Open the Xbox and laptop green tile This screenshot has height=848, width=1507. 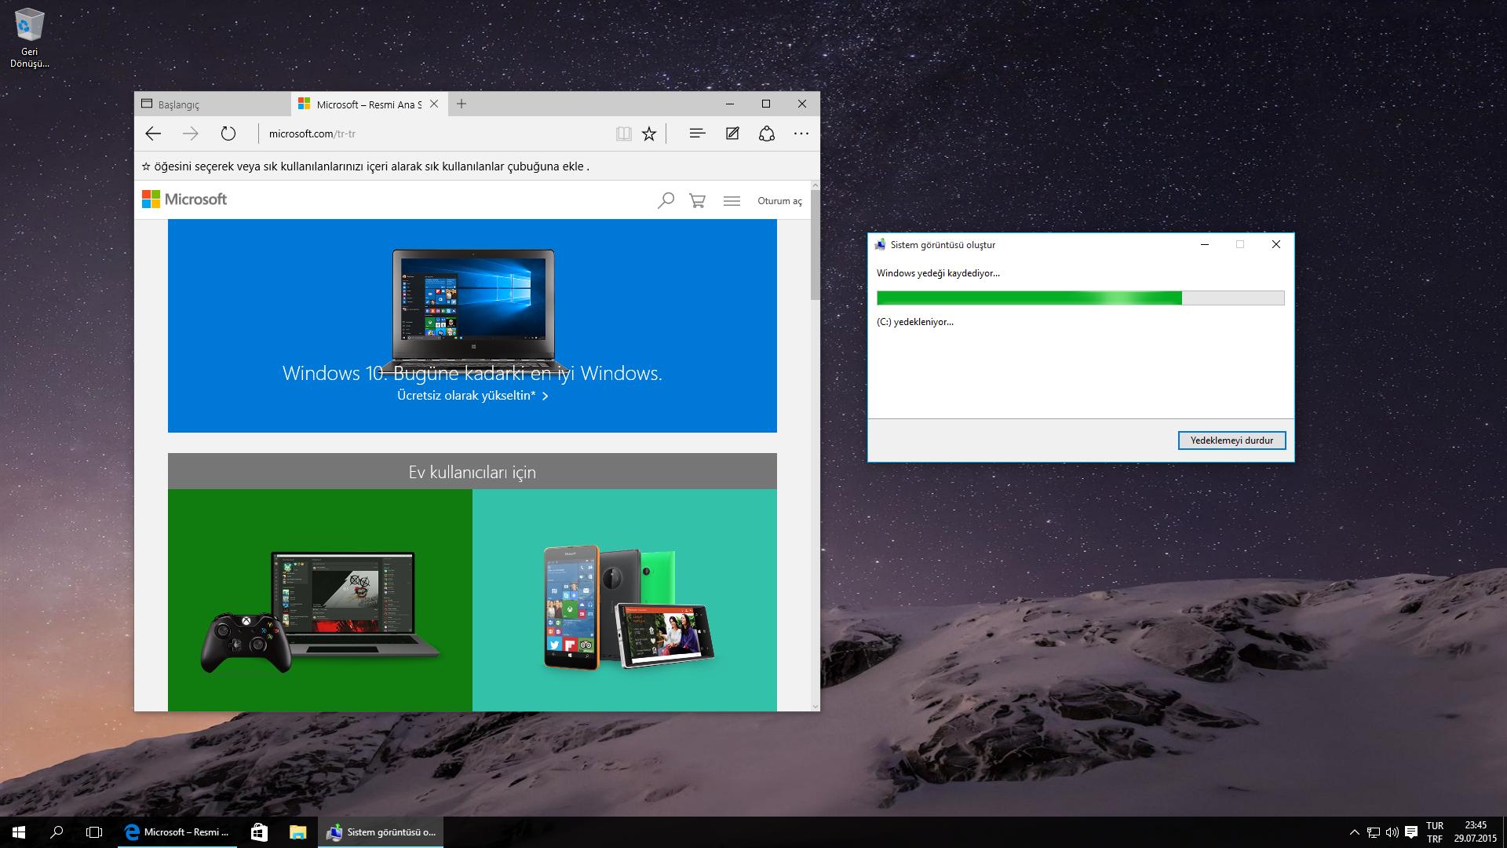coord(320,601)
